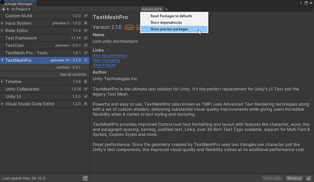Click the search magnifier icon
Viewport: 314px width, 182px height.
click(x=167, y=9)
